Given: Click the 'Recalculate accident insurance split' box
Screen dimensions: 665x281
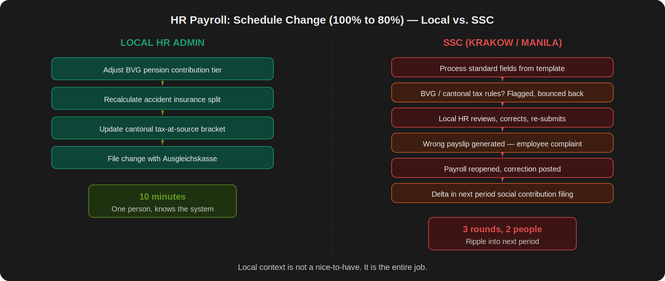Looking at the screenshot, I should pyautogui.click(x=163, y=98).
